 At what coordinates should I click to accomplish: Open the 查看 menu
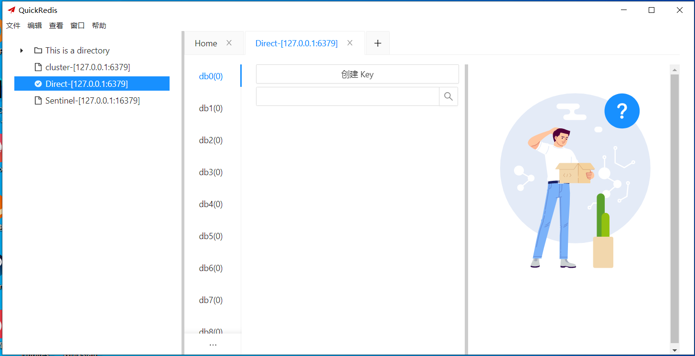[x=56, y=26]
